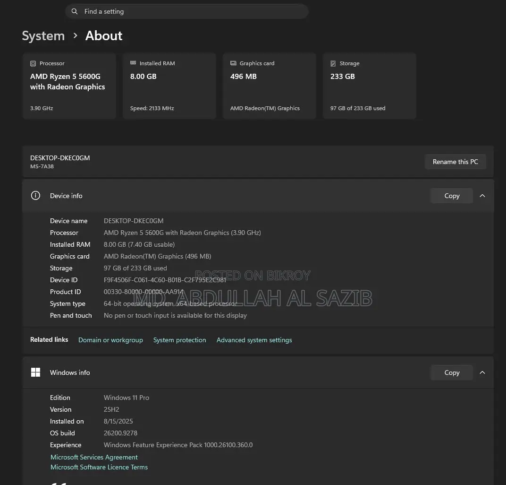
Task: Select the MS-7A38 model text
Action: coord(42,166)
